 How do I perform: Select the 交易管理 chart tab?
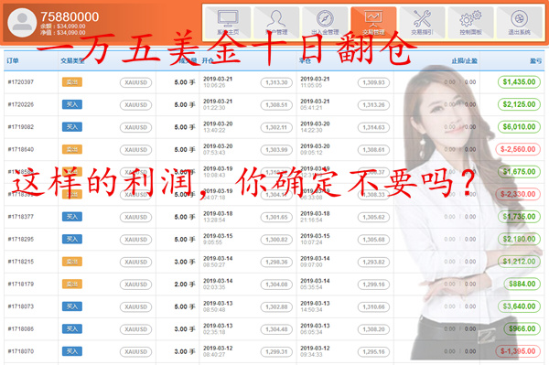pos(373,23)
